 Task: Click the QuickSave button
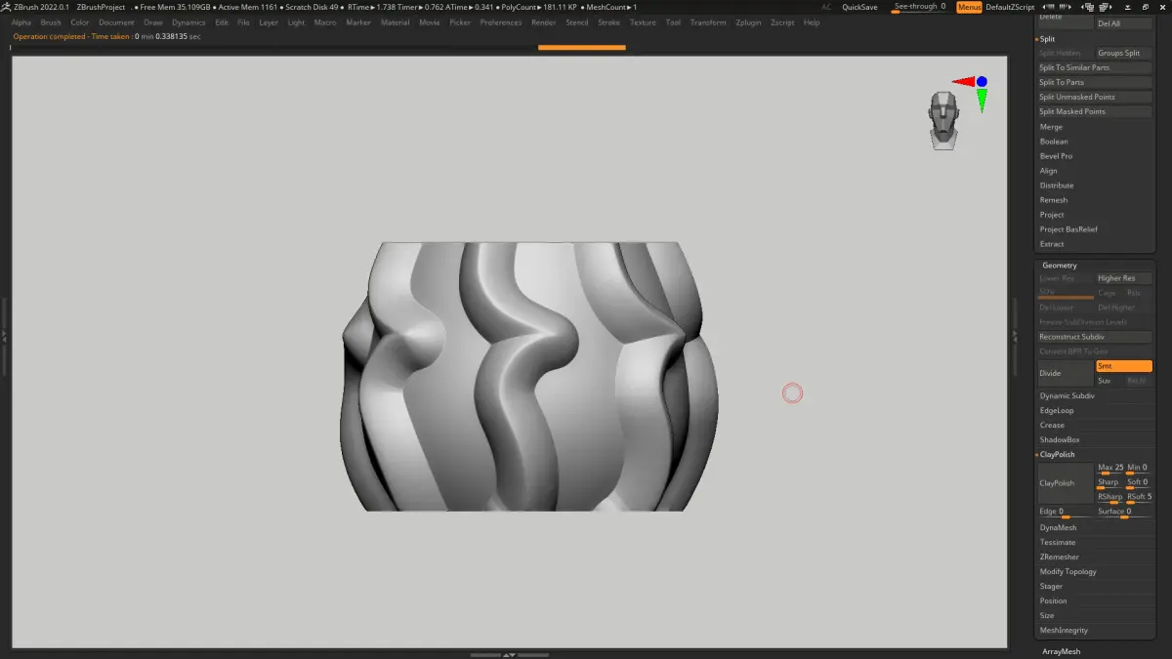[859, 7]
